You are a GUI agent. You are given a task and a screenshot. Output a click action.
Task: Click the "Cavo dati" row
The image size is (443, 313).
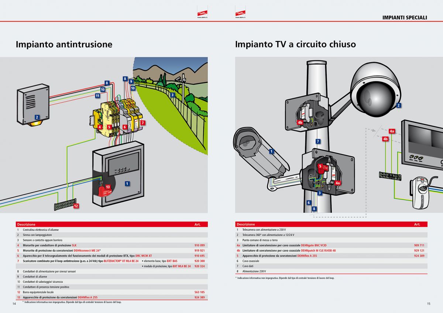tap(331, 266)
